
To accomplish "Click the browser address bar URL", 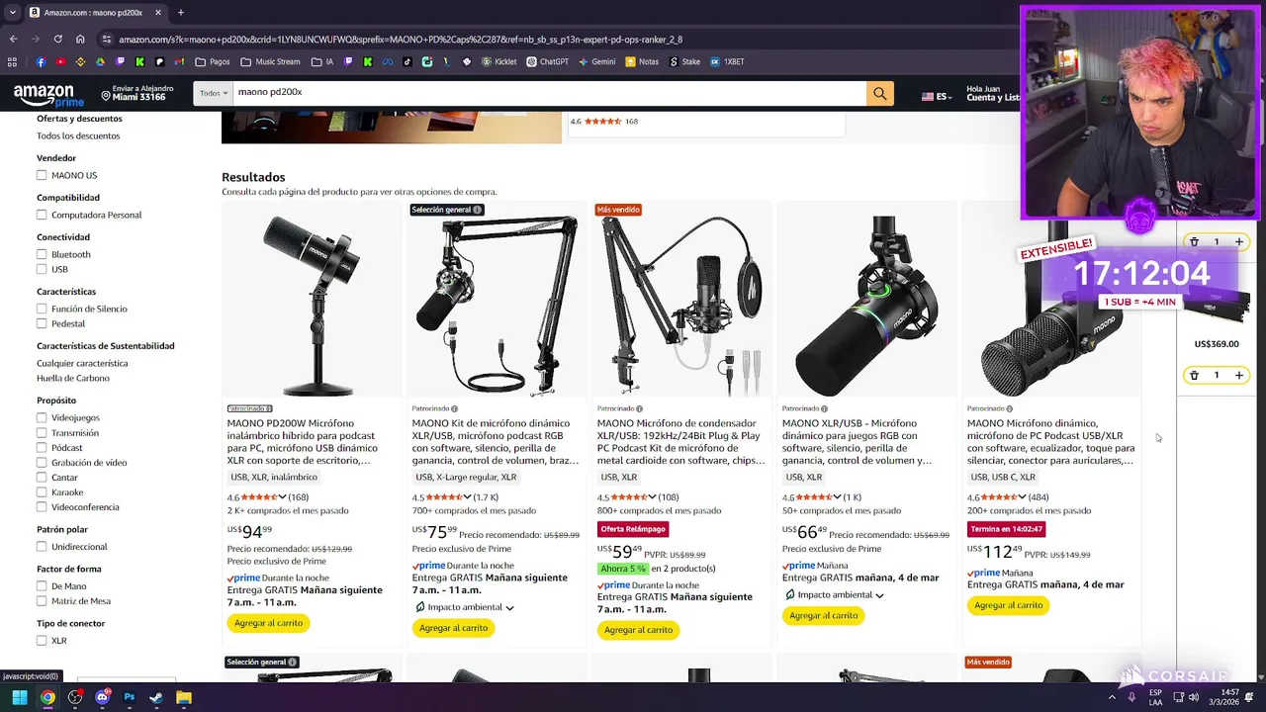I will tap(401, 40).
